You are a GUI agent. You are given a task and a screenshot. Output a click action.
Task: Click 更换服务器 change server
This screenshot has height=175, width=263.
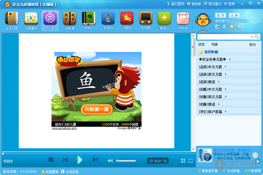point(208,171)
